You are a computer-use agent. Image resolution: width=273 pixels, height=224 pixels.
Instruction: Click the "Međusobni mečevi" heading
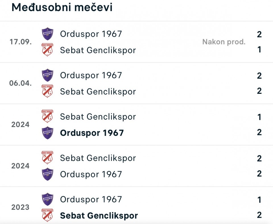tap(62, 8)
